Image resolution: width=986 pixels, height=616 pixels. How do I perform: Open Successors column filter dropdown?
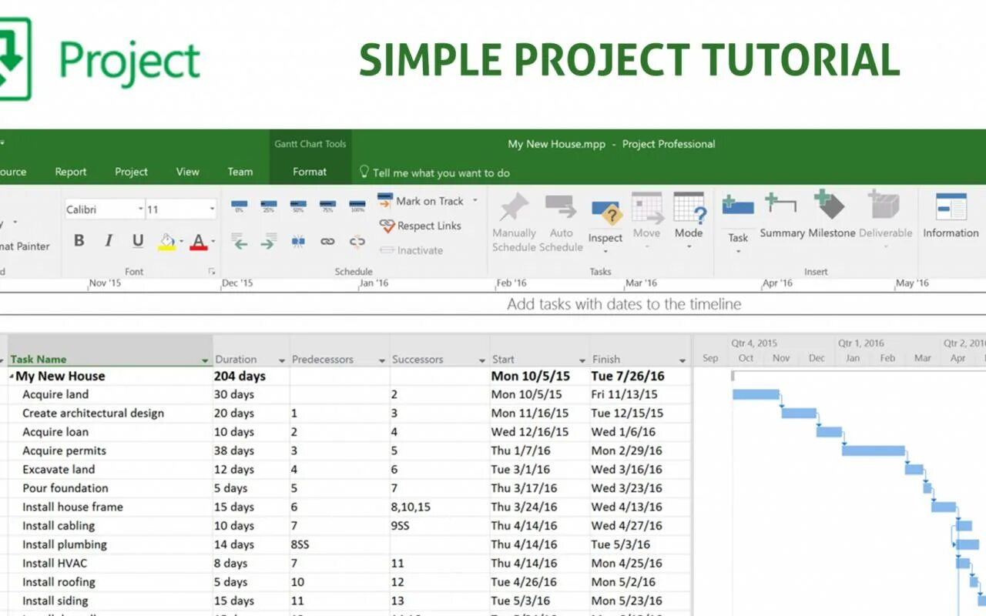pos(482,360)
